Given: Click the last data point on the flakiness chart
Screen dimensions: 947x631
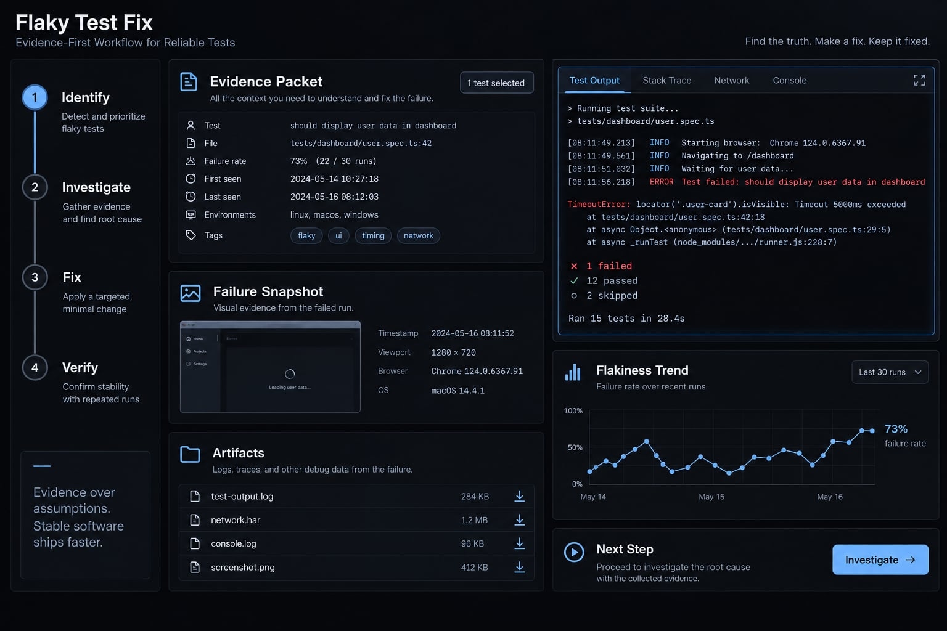Looking at the screenshot, I should tap(872, 431).
